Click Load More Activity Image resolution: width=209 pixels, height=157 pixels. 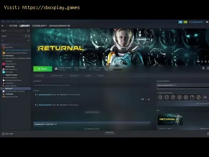pos(92,112)
